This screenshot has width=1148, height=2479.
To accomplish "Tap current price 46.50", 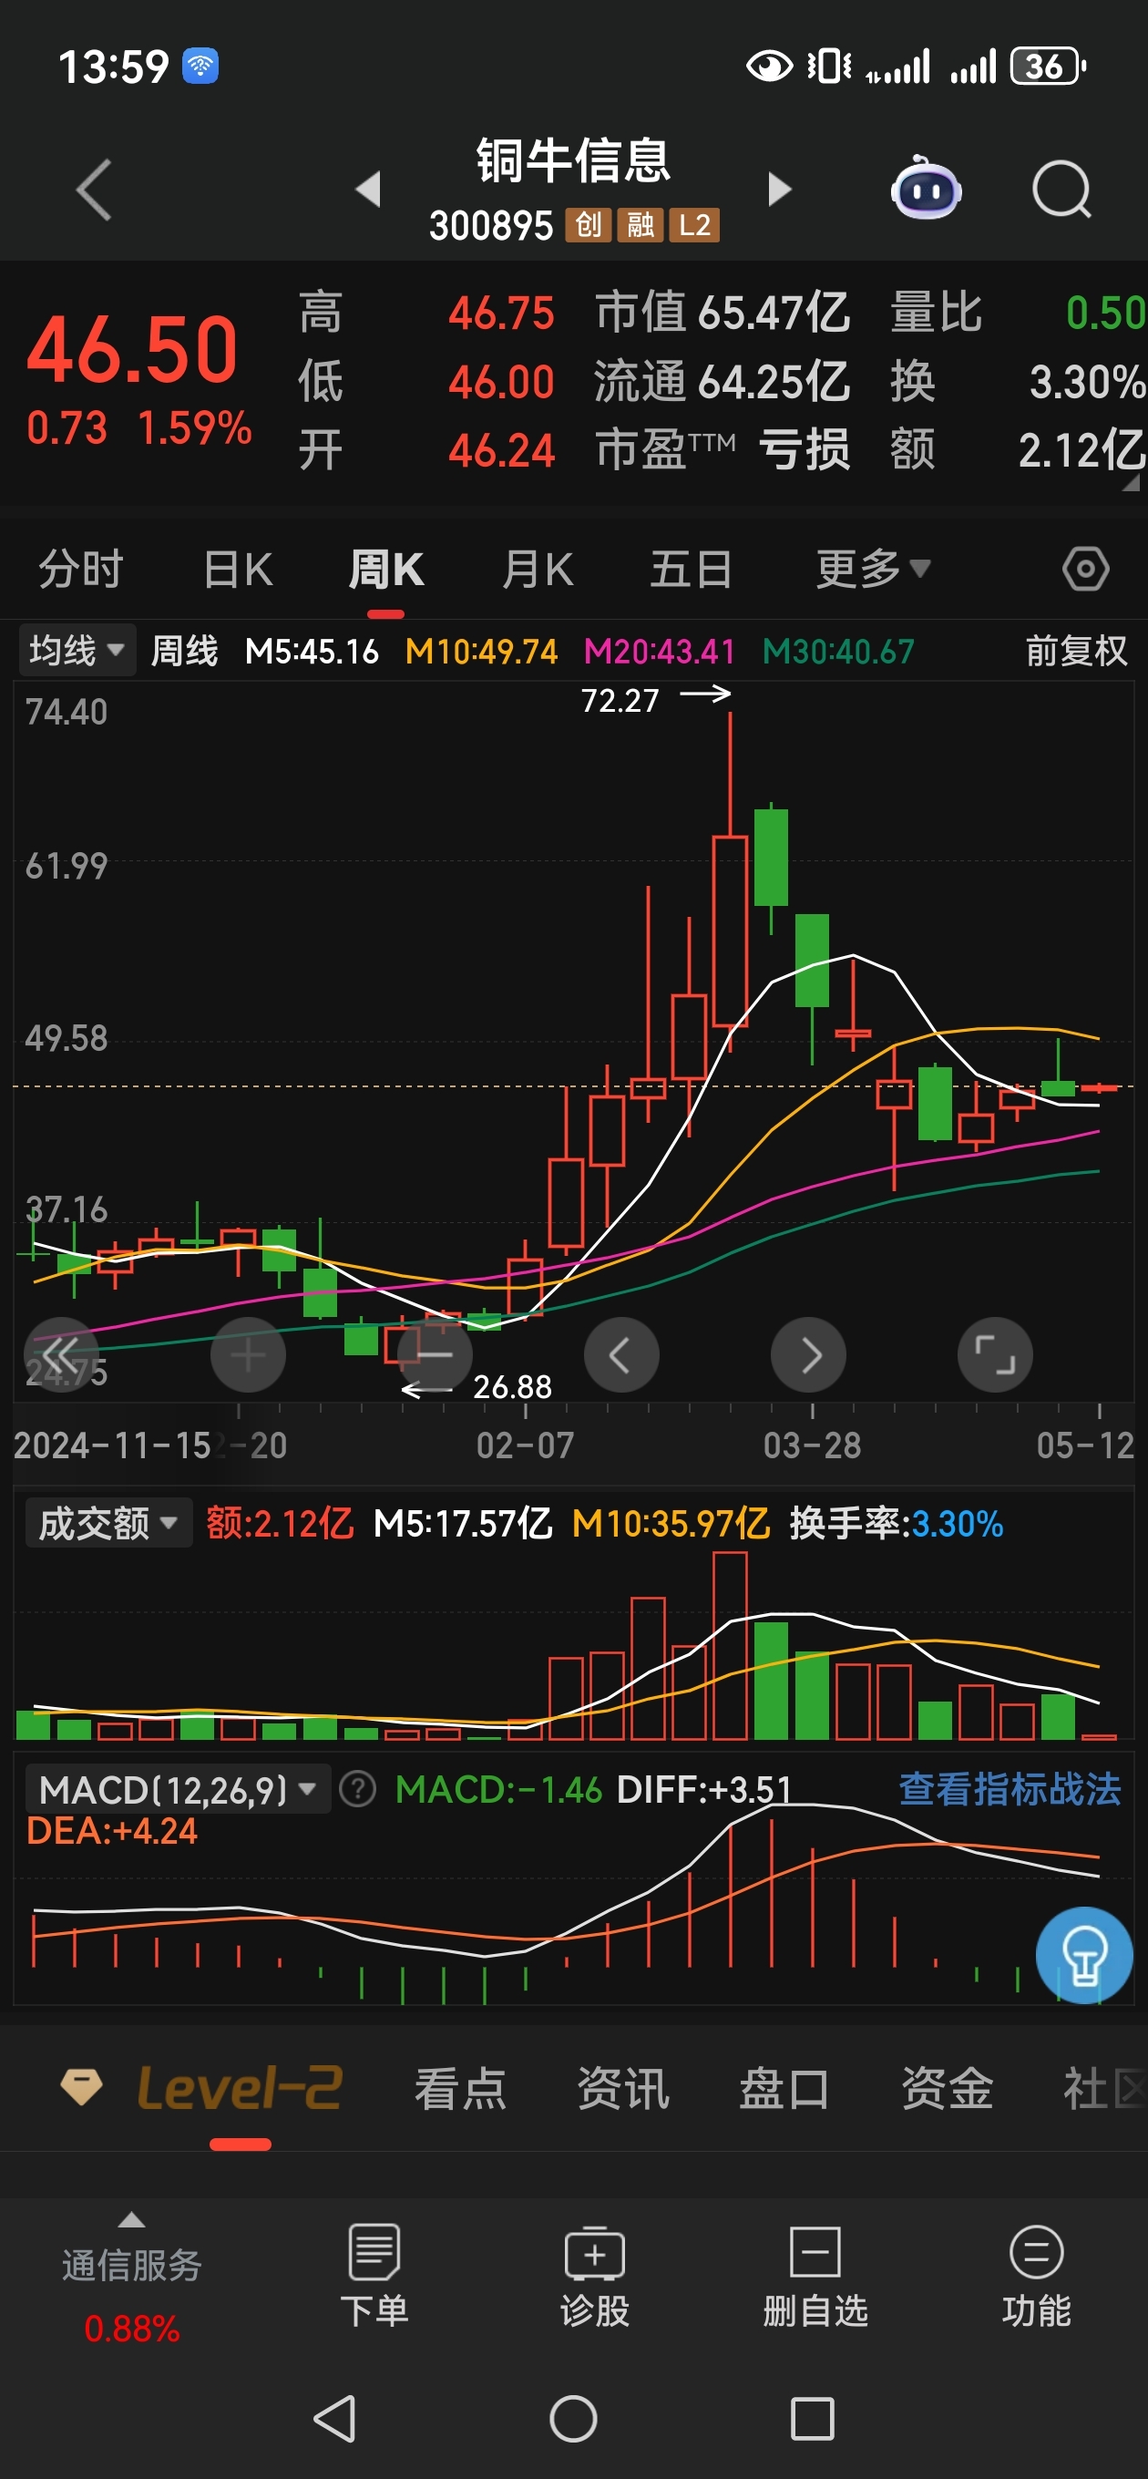I will point(132,348).
